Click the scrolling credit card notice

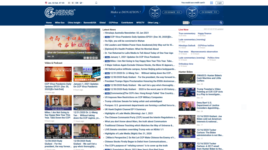point(193,3)
